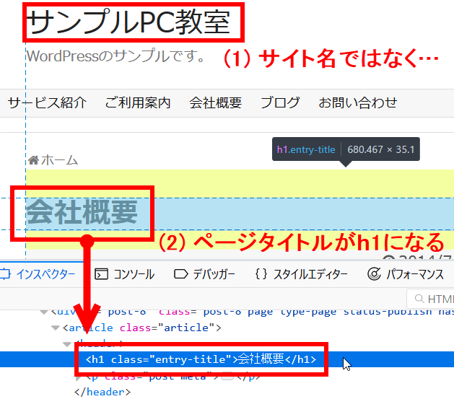Collapse the div post-8 node
The width and height of the screenshot is (454, 399).
[44, 312]
